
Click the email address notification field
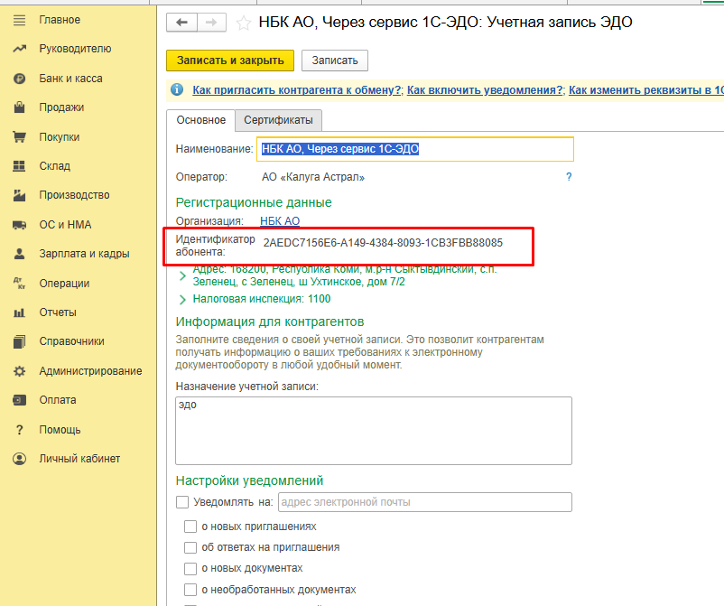click(425, 502)
